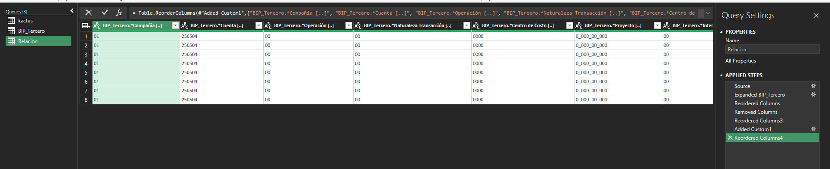Image resolution: width=830 pixels, height=169 pixels.
Task: Collapse the Queries pane with the arrow
Action: point(72,11)
